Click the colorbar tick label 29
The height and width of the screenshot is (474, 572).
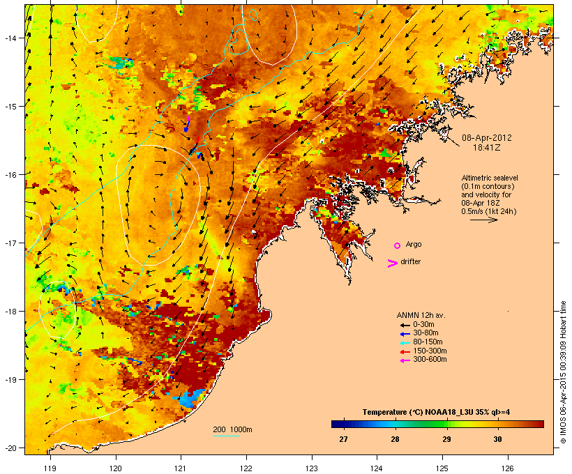(x=446, y=439)
